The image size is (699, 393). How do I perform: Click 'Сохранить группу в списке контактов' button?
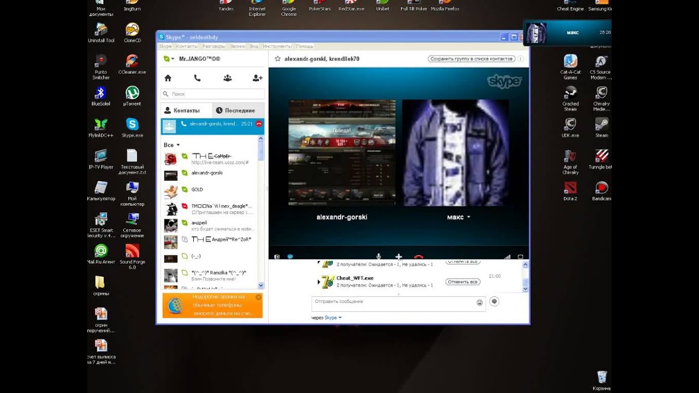point(471,59)
